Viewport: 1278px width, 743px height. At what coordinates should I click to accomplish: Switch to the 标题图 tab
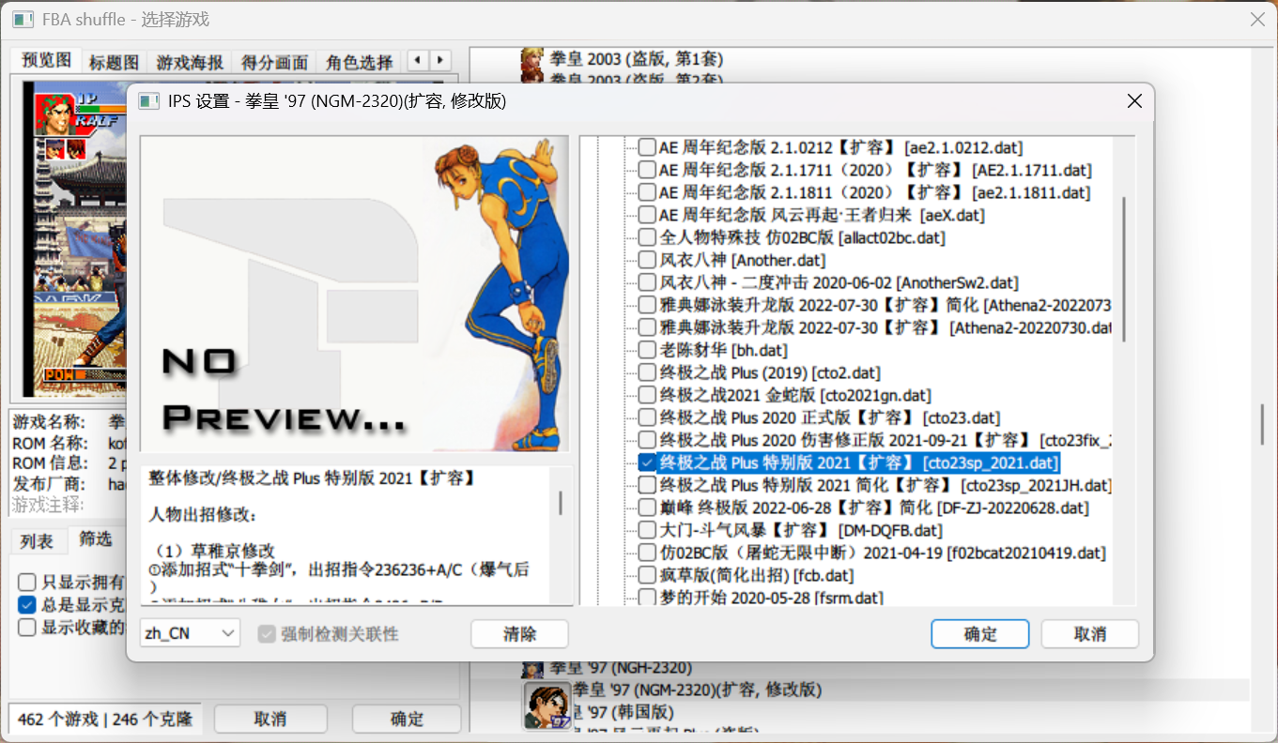tap(114, 63)
